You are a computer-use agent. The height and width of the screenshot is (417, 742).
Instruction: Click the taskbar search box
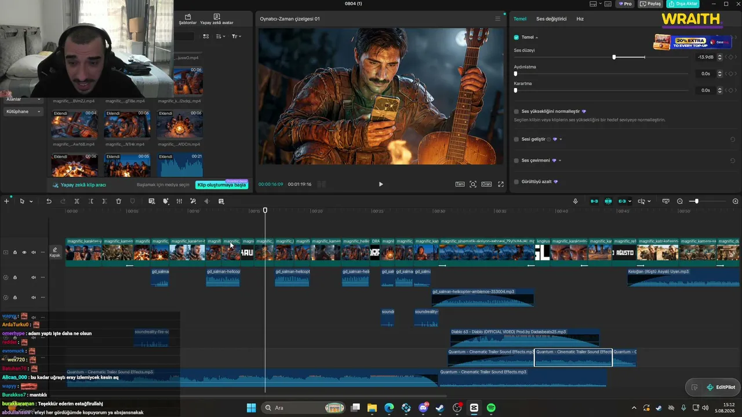[x=303, y=408]
